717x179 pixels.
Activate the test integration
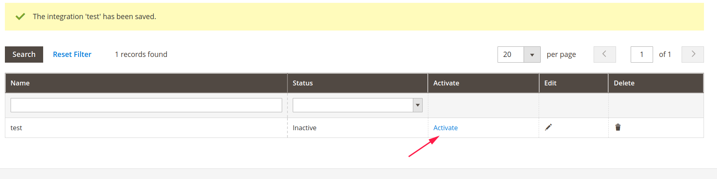pos(445,128)
